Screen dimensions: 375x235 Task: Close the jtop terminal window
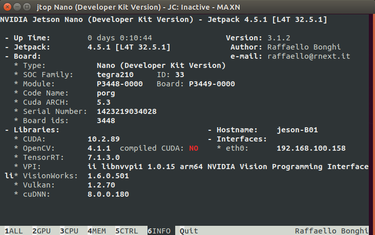[x=7, y=7]
